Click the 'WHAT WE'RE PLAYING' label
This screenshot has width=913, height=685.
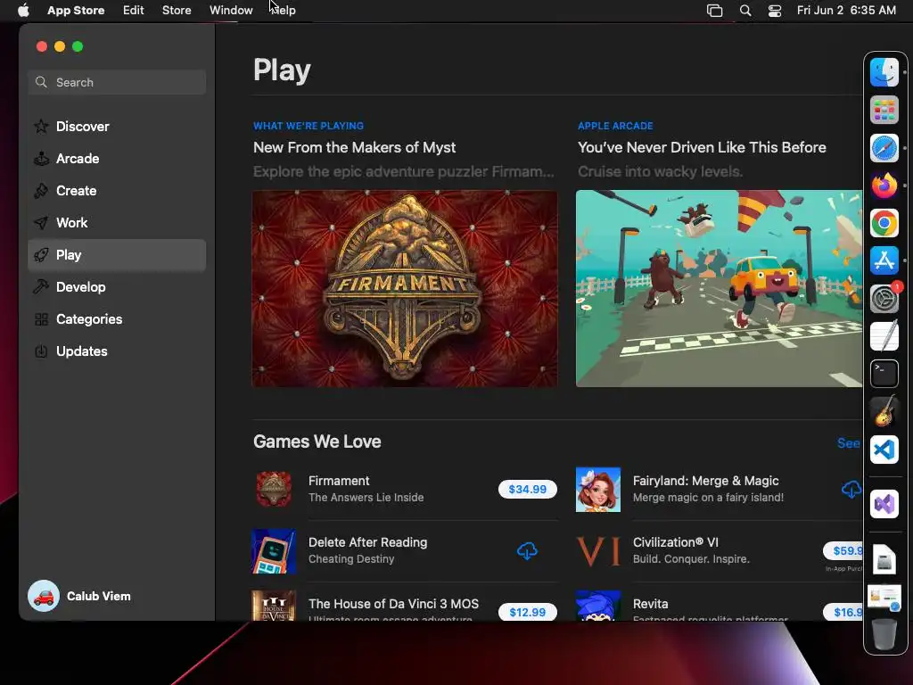click(308, 126)
